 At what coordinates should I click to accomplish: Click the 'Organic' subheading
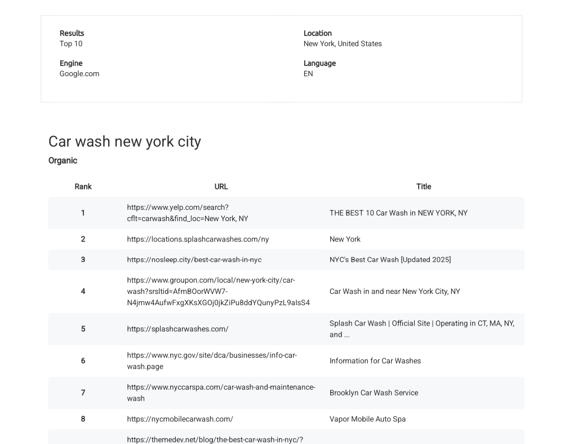point(63,161)
